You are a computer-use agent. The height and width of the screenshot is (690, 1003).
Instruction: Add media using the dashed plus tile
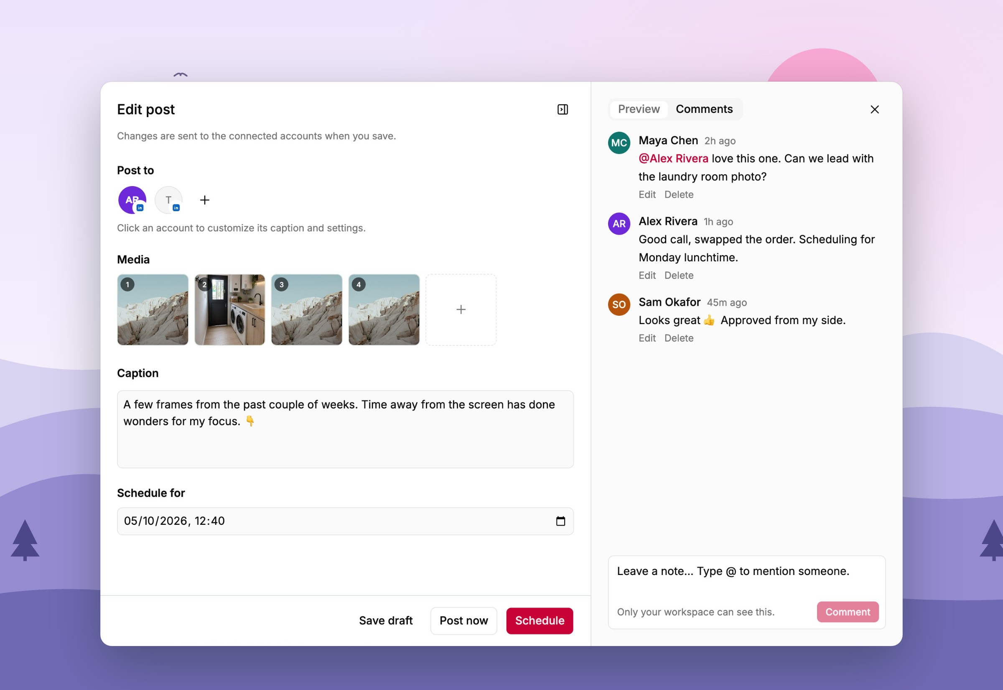point(461,309)
